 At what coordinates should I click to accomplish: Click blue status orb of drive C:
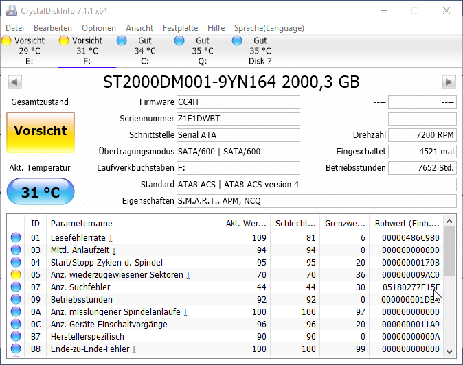pos(122,40)
